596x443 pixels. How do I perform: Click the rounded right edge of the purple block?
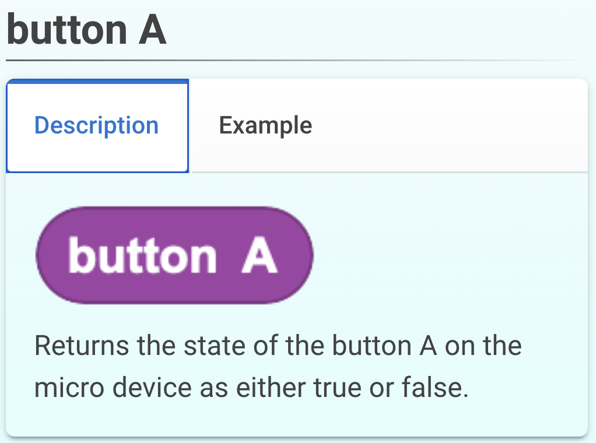[306, 255]
